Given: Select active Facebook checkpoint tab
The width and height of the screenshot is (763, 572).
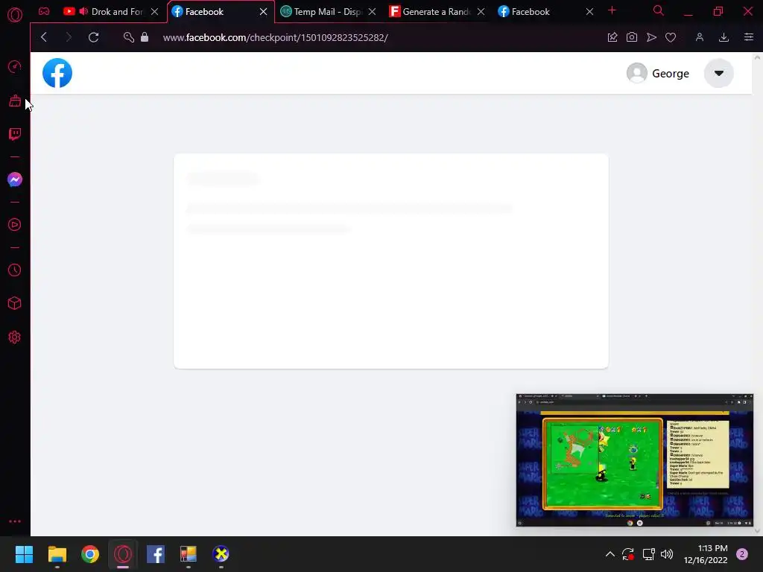Looking at the screenshot, I should click(x=219, y=11).
